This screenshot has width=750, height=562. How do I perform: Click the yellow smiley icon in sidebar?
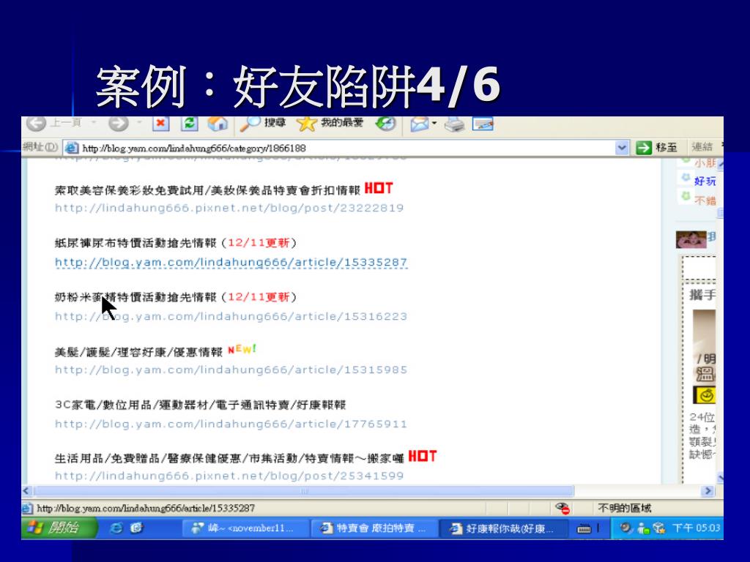click(705, 395)
